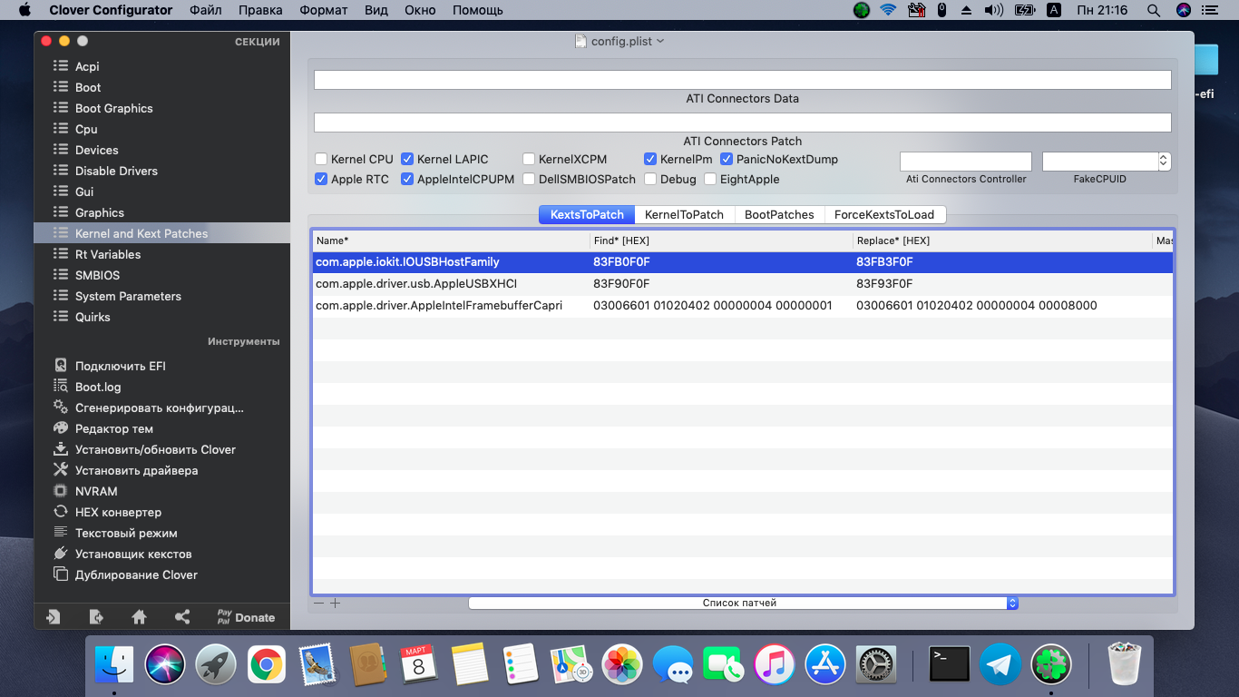This screenshot has width=1239, height=697.
Task: Open the Подключить EFI tool
Action: (120, 366)
